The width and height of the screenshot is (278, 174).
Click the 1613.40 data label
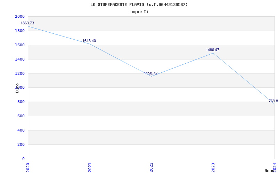(x=89, y=41)
